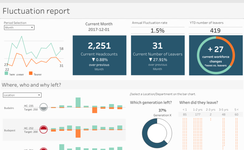The height and width of the screenshot is (150, 244).
Task: Select the '5 <' tenure column header
Action: [x=236, y=109]
